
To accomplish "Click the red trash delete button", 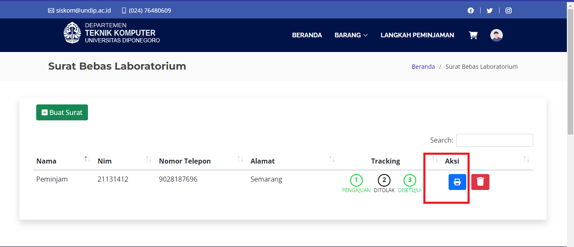I will click(480, 182).
